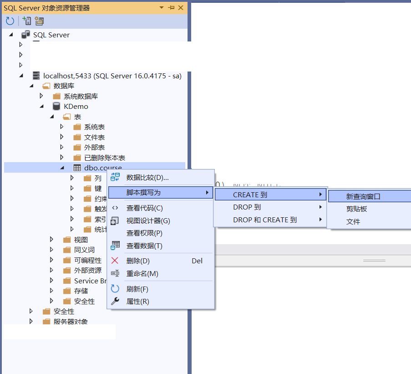Click the 数据比较 compare icon in the context menu
411x374 pixels.
pos(115,177)
